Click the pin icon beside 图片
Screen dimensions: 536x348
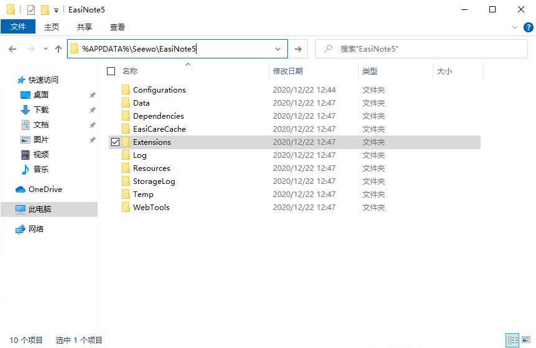(x=92, y=140)
